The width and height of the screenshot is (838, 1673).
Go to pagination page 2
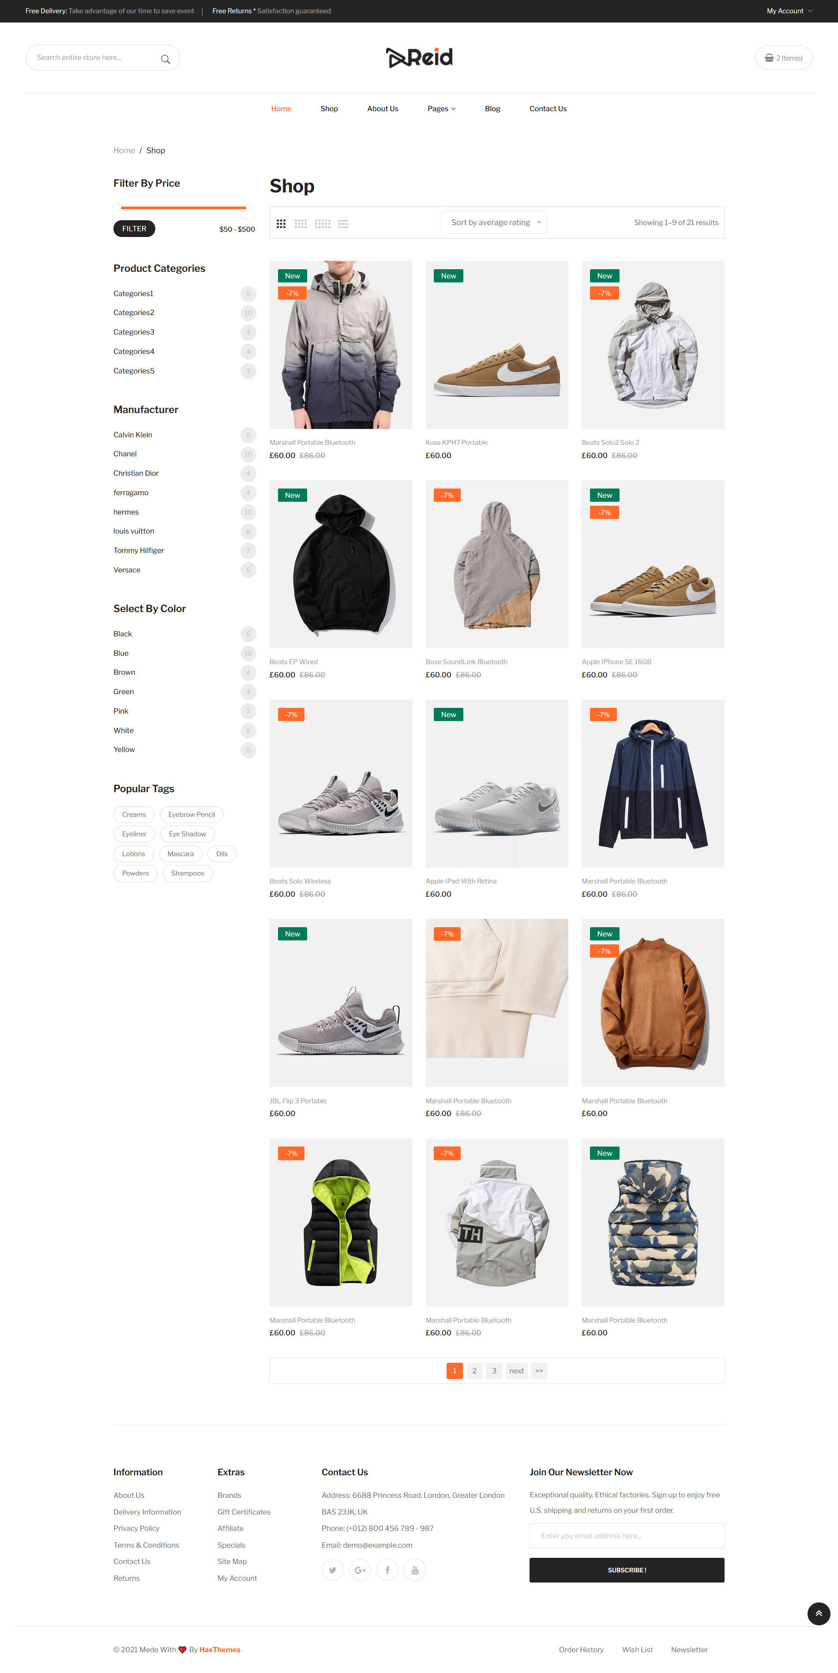click(x=474, y=1370)
